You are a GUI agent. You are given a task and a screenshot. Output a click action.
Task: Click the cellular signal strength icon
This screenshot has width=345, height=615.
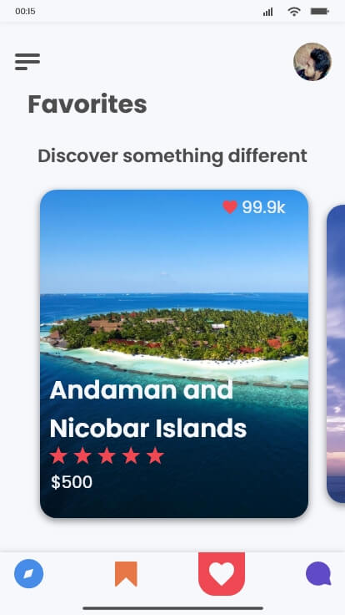click(x=268, y=12)
